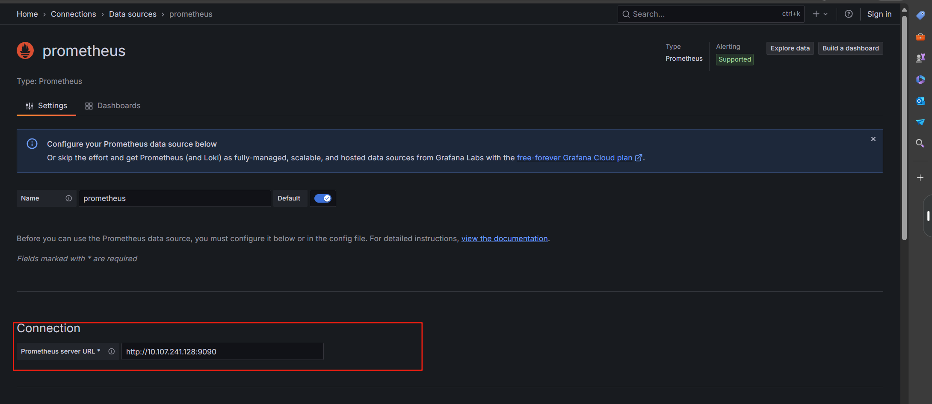Click the sidebar plus add icon
This screenshot has width=932, height=404.
point(920,177)
